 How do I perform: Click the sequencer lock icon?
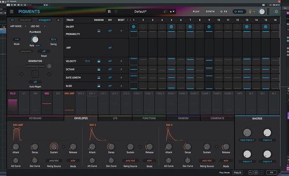(58, 20)
